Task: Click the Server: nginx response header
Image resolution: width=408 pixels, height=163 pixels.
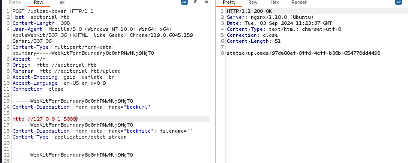Action: pyautogui.click(x=270, y=17)
